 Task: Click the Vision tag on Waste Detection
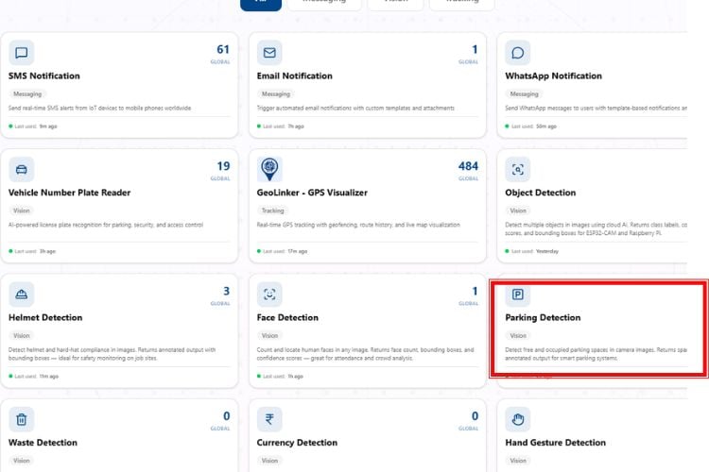click(21, 461)
